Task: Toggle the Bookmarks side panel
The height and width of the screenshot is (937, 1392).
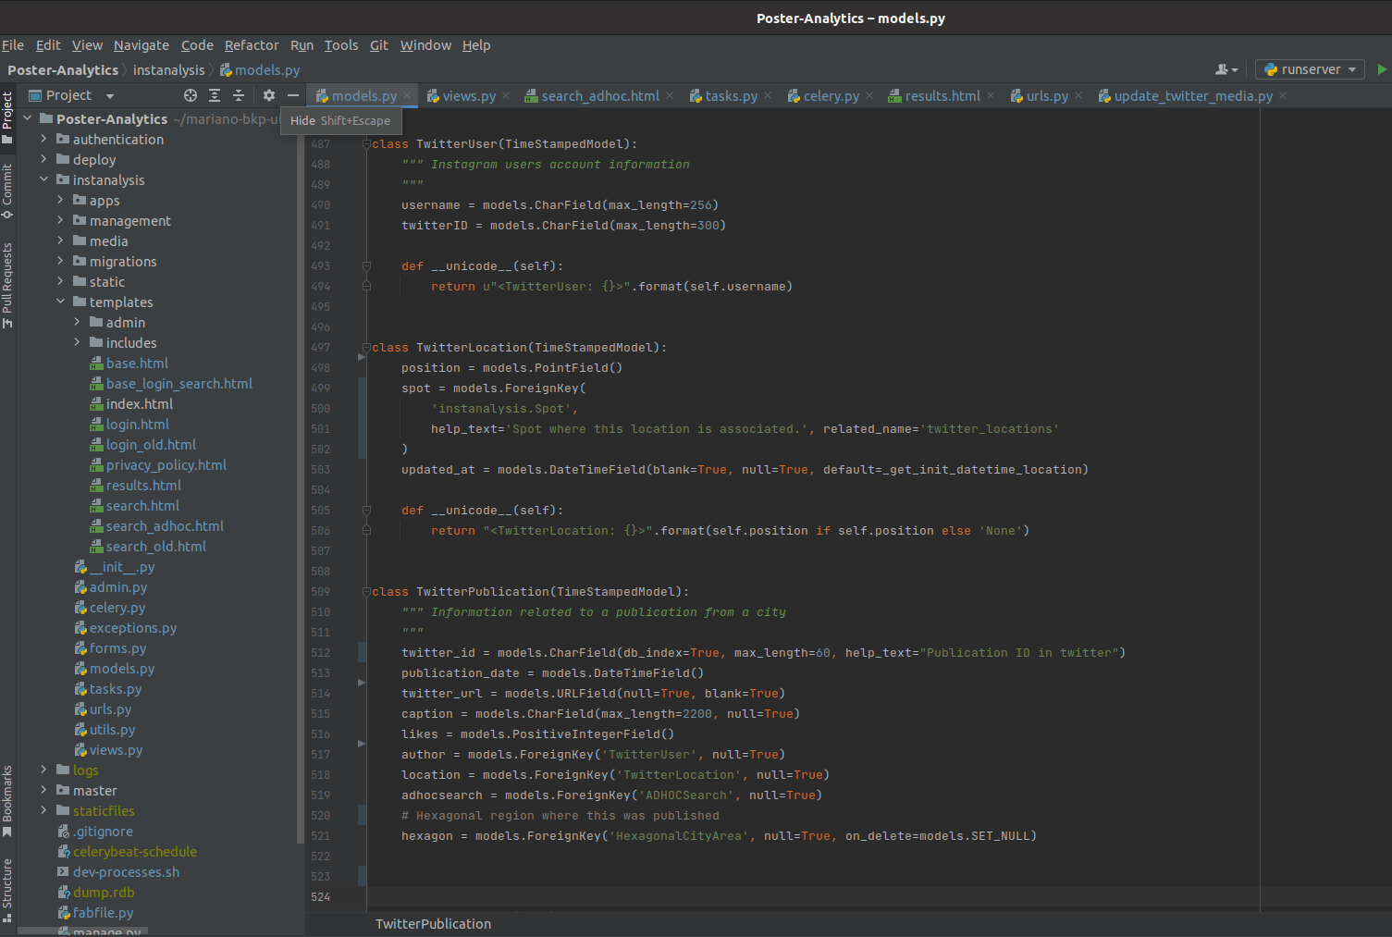Action: (7, 799)
